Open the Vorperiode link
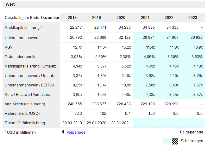Image resolution: width=207 pixels, height=147 pixels. (76, 132)
